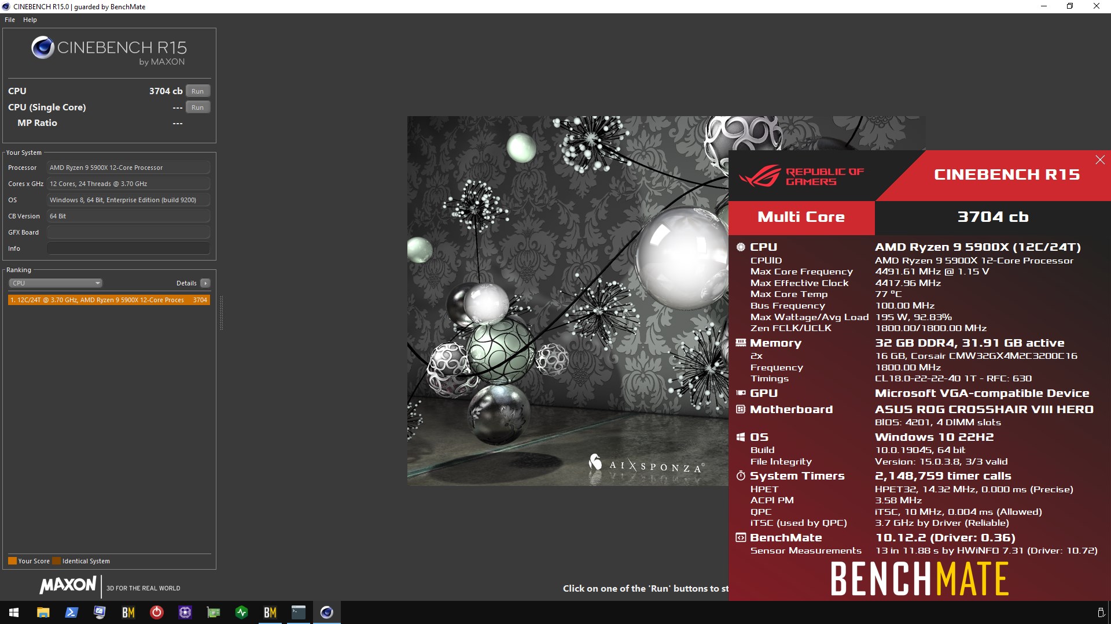Click the Max Core Frequency value
The height and width of the screenshot is (624, 1111).
click(932, 272)
